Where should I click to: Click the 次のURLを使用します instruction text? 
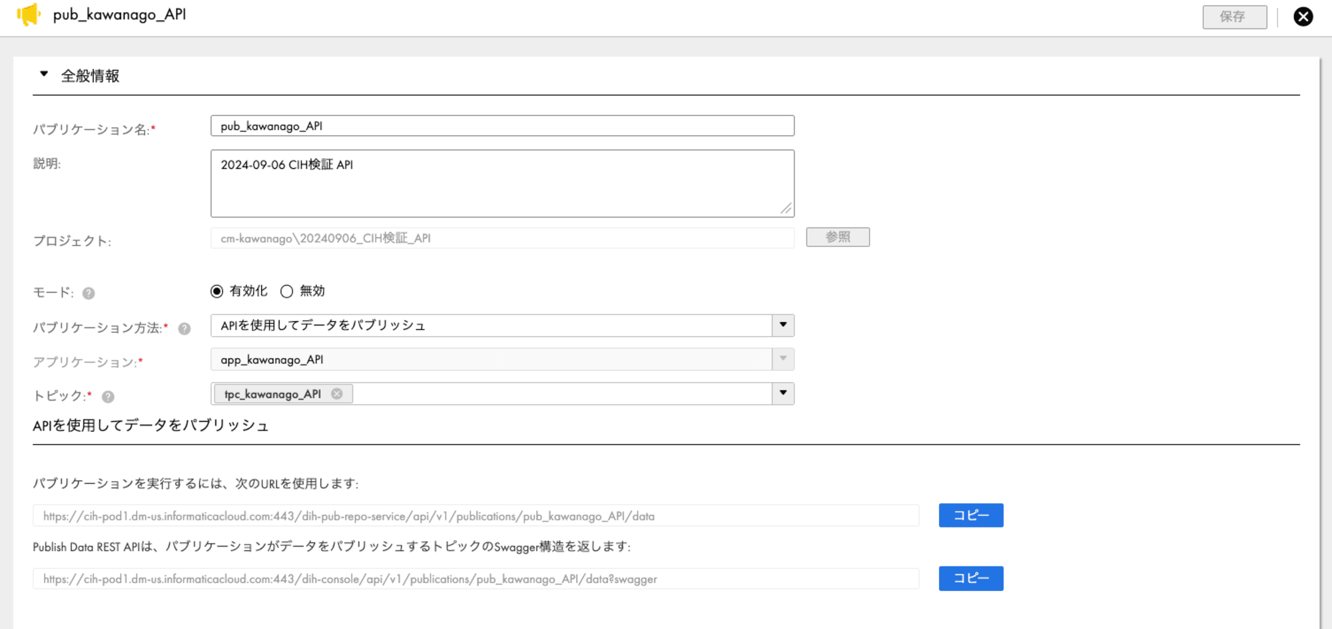[x=196, y=484]
